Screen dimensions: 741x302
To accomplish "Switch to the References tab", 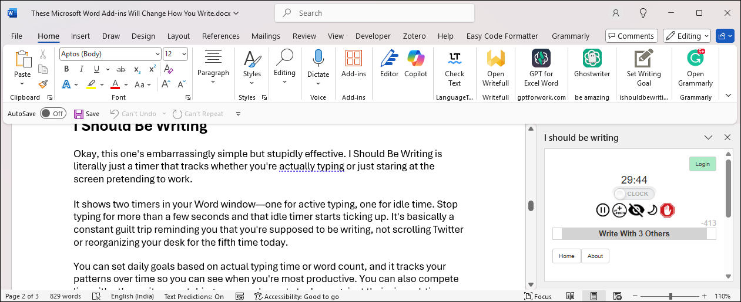I will pos(221,36).
